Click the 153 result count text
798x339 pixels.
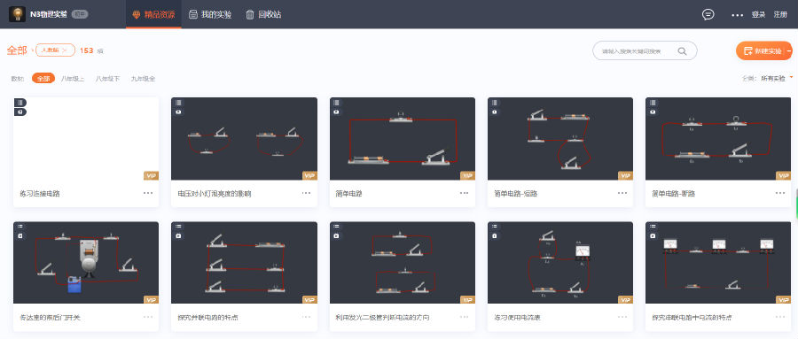tap(87, 50)
